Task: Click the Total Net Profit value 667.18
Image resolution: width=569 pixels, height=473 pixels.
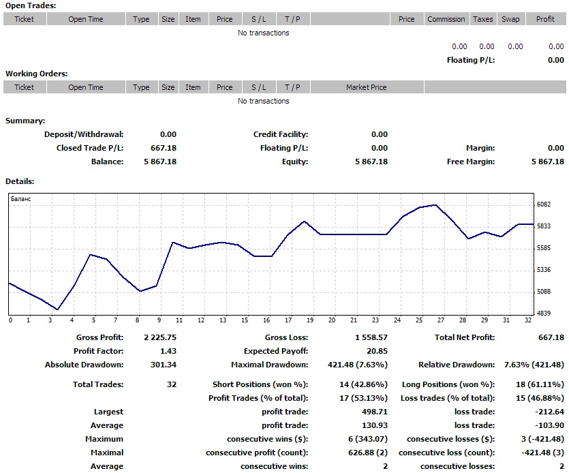Action: pyautogui.click(x=551, y=337)
